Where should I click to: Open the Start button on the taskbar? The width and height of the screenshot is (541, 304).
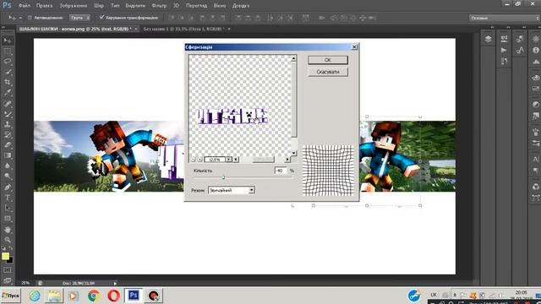pos(11,296)
